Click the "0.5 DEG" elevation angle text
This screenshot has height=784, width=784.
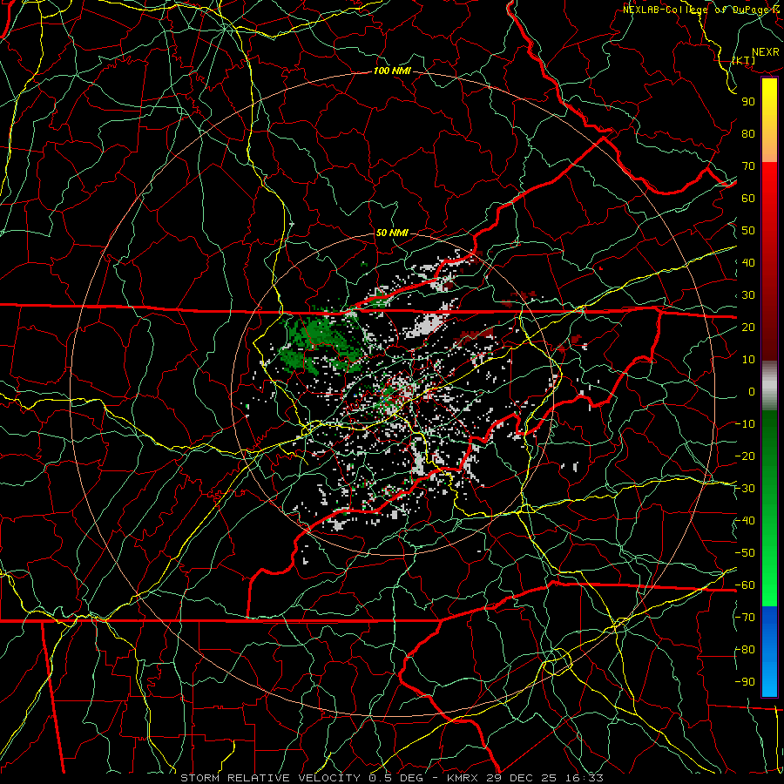pos(395,778)
